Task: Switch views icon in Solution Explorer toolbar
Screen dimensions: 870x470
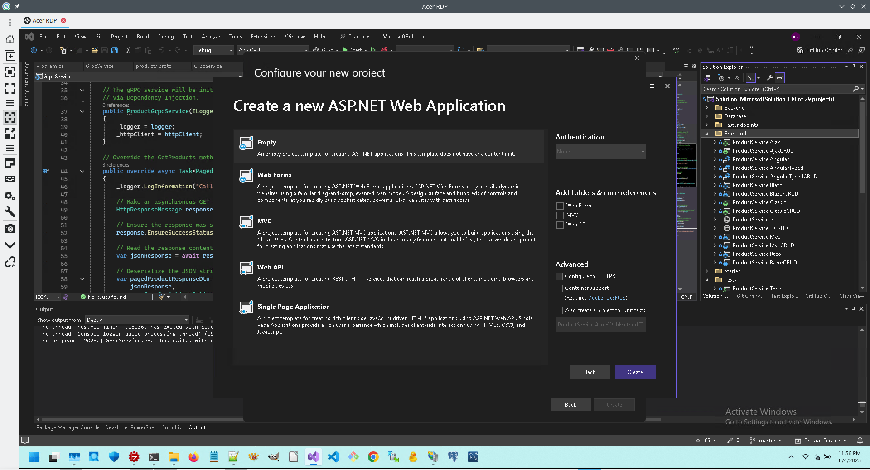Action: coord(707,78)
